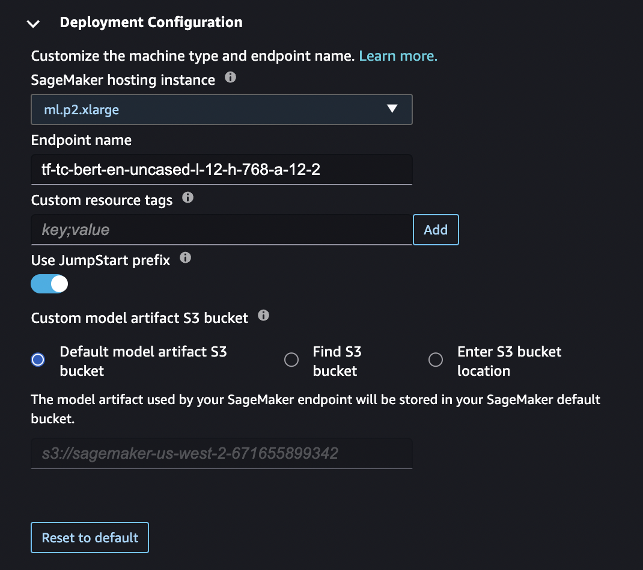Viewport: 643px width, 570px height.
Task: Click the Endpoint name text field
Action: point(221,169)
